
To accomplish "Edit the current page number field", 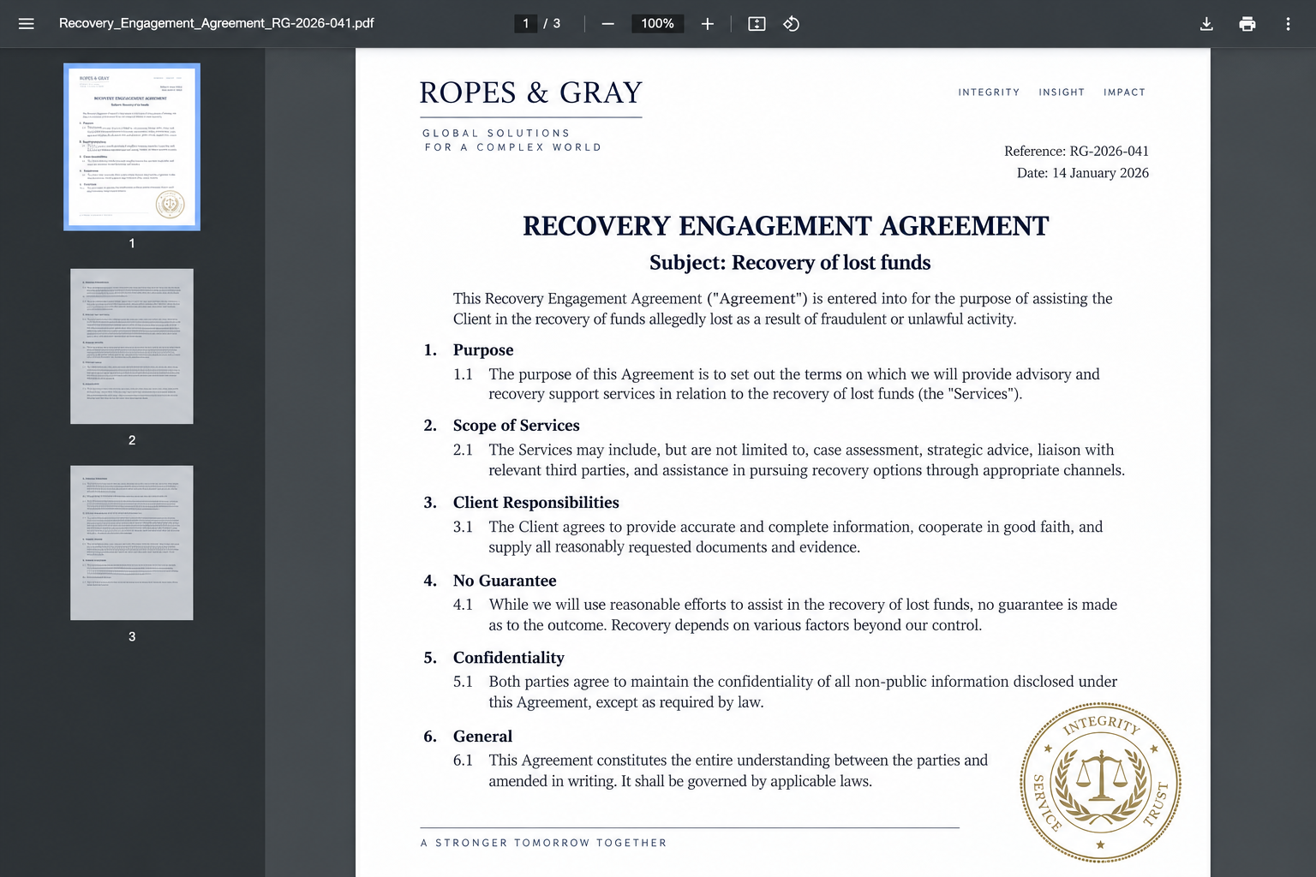I will point(525,24).
